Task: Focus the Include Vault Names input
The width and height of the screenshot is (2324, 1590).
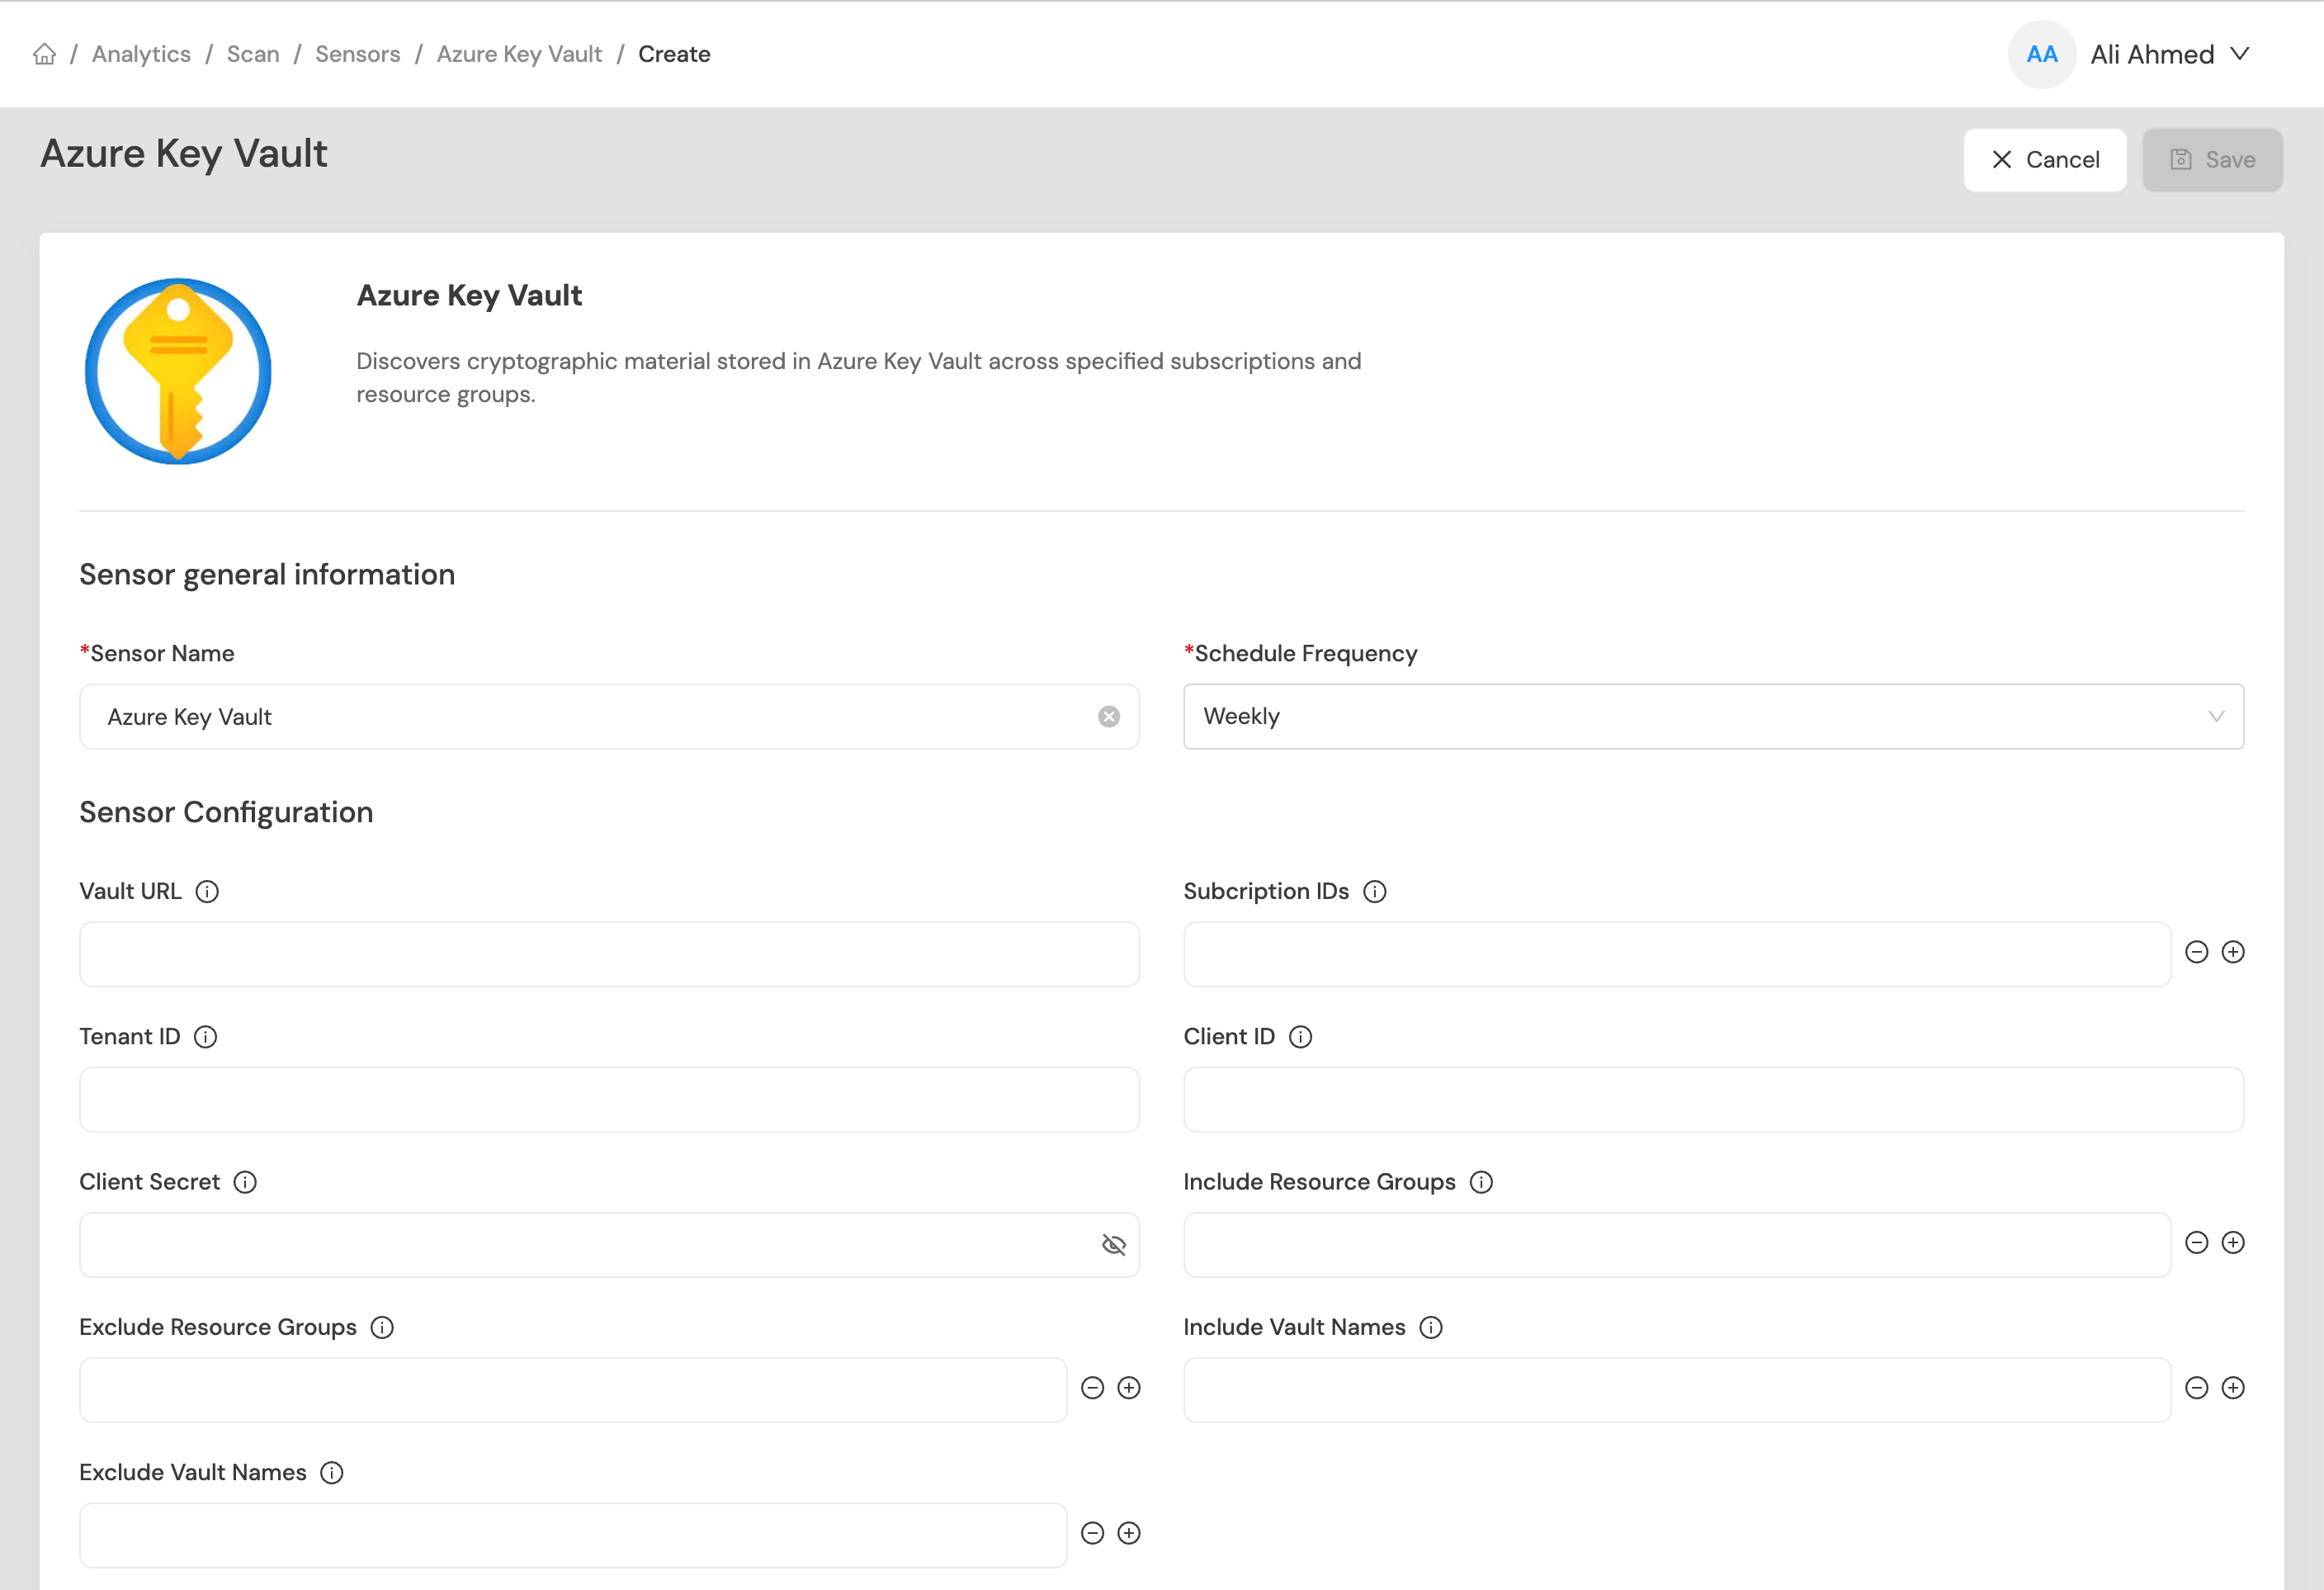Action: [1677, 1390]
